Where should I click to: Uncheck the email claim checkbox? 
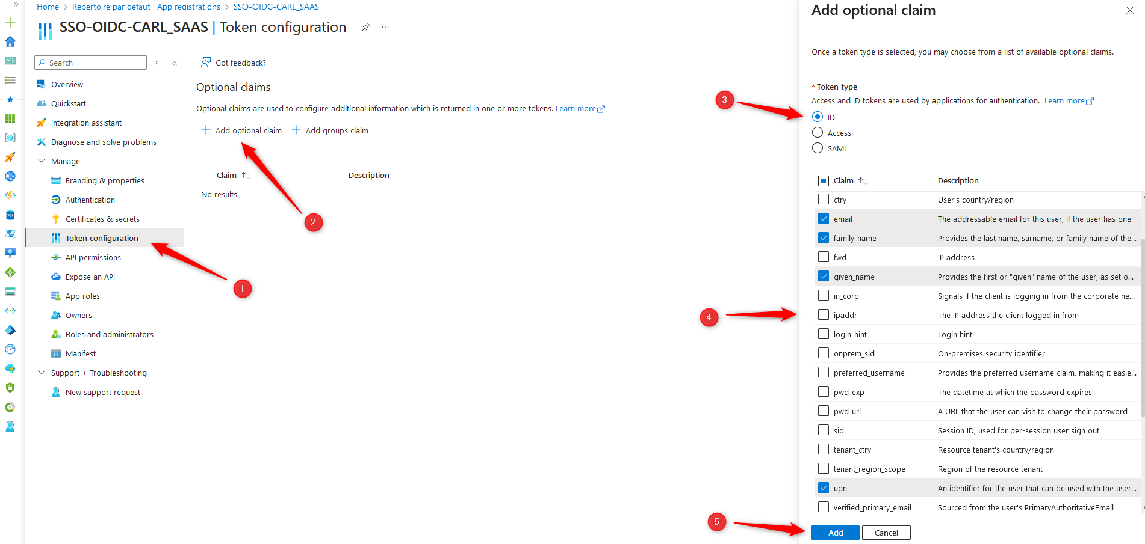point(824,218)
